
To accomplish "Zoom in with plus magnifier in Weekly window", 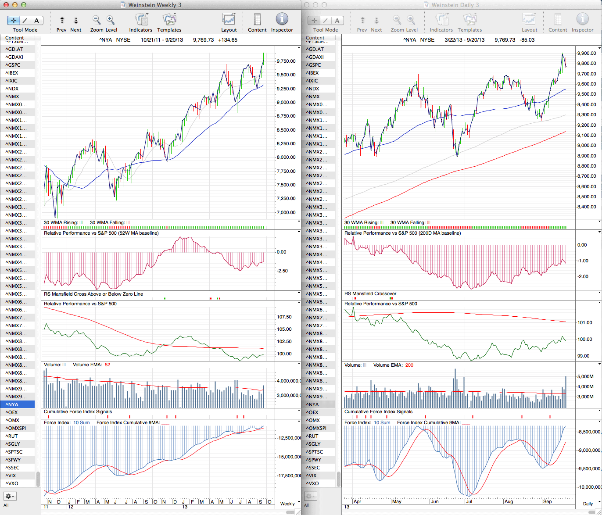I will click(x=111, y=20).
